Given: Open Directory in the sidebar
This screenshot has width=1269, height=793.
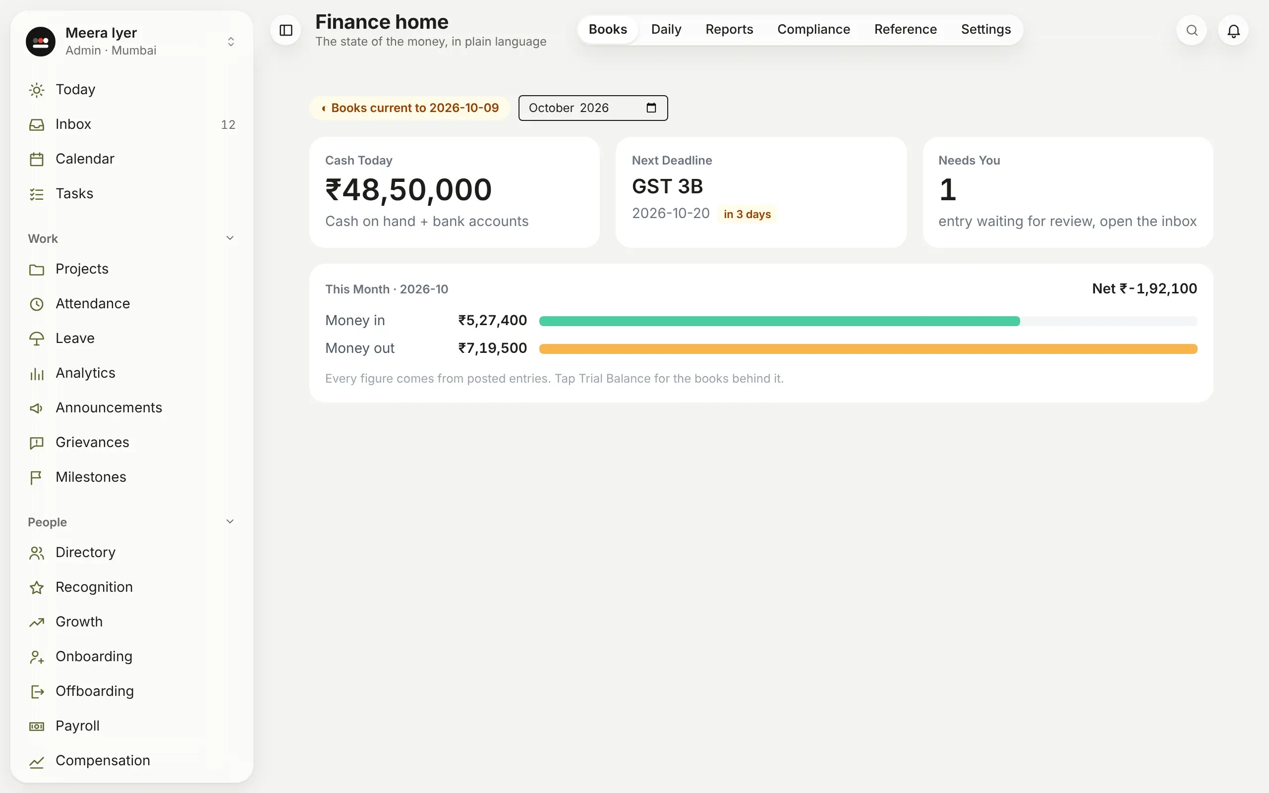Looking at the screenshot, I should tap(132, 552).
